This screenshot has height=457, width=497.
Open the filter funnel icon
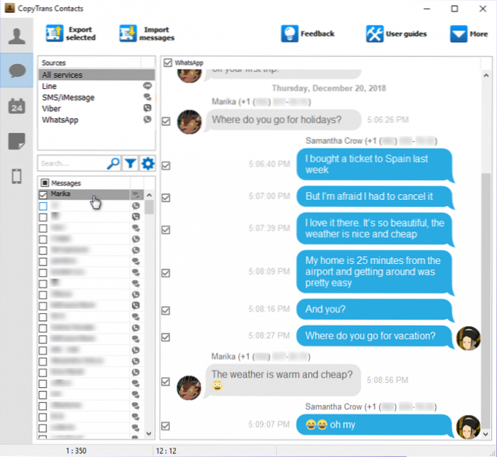[130, 164]
